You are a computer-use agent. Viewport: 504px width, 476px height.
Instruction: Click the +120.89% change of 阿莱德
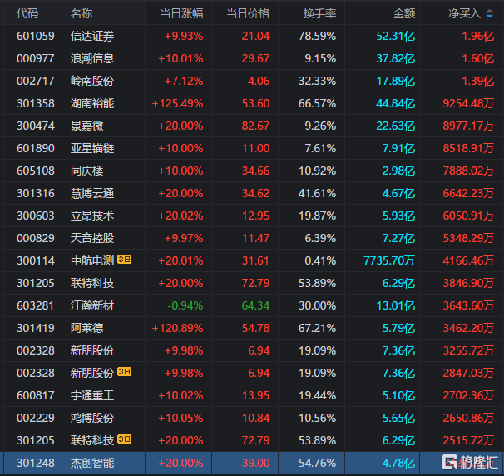pyautogui.click(x=177, y=328)
